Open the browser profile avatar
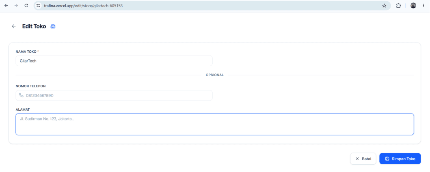430x172 pixels. coord(413,6)
